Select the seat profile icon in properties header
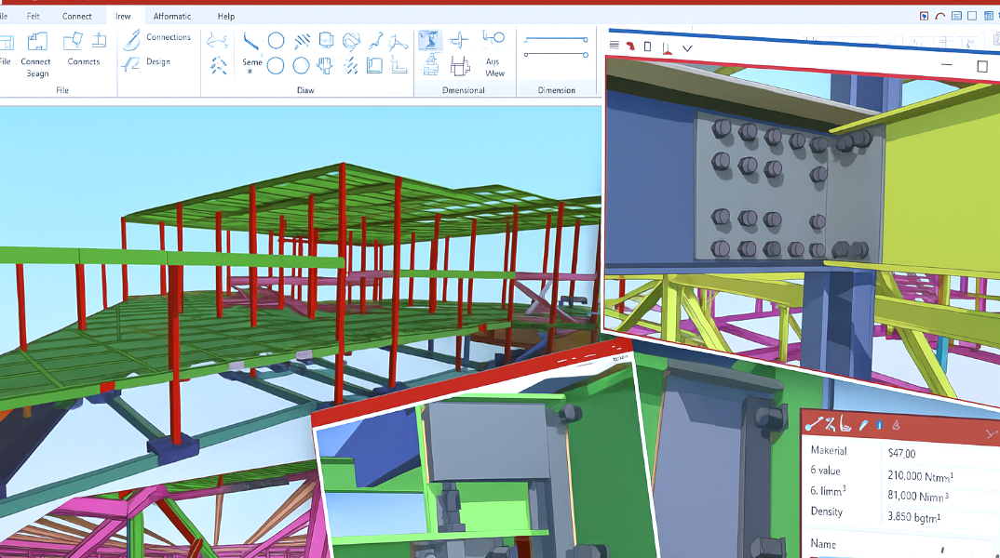Viewport: 1000px width, 558px height. point(845,423)
